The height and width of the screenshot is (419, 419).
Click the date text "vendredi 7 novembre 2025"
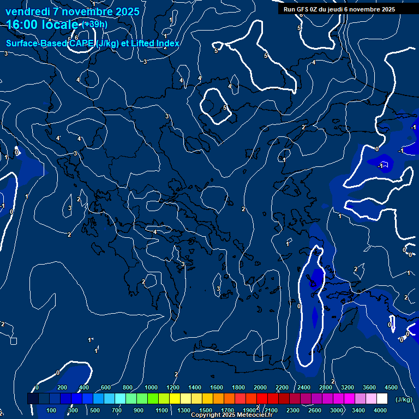[x=73, y=11]
